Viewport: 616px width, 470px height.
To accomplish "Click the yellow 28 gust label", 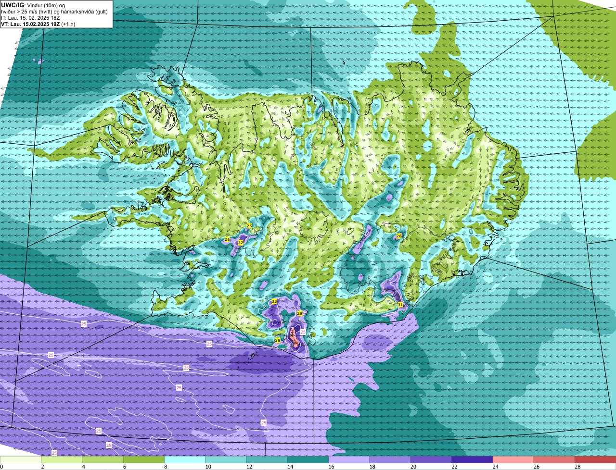I will pos(278,340).
